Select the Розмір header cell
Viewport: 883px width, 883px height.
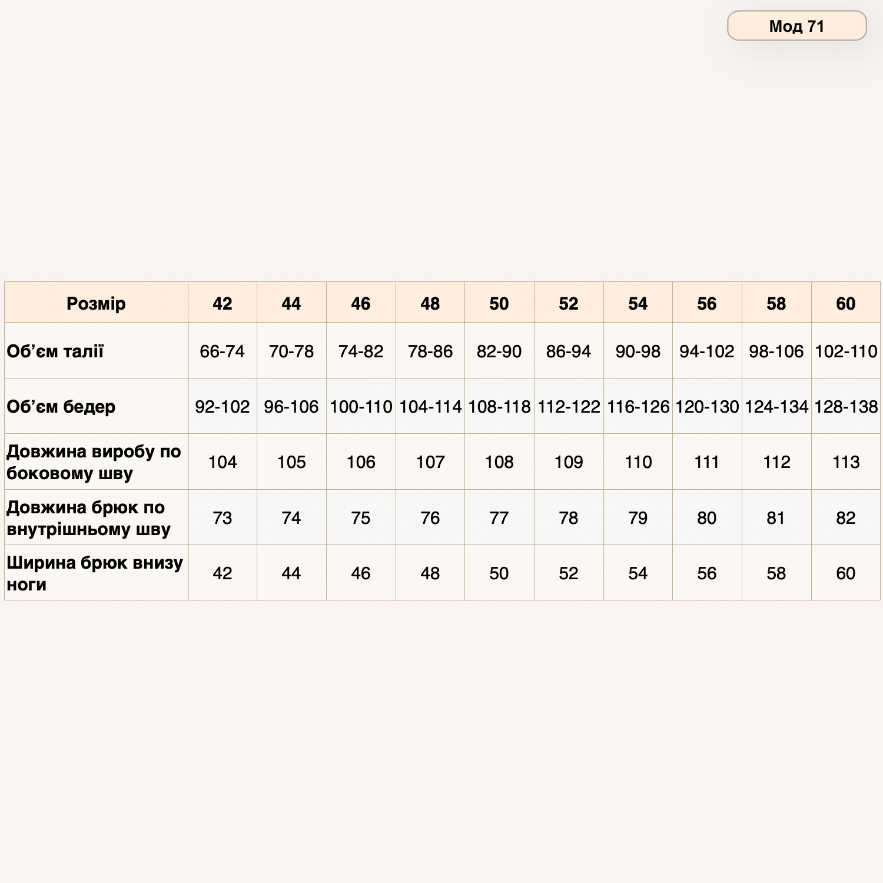96,303
